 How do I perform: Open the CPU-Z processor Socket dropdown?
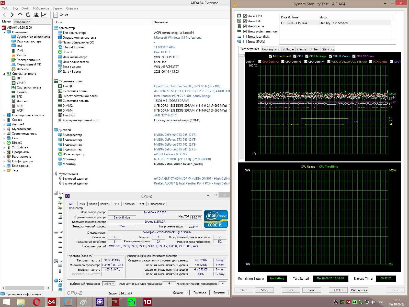click(x=109, y=284)
